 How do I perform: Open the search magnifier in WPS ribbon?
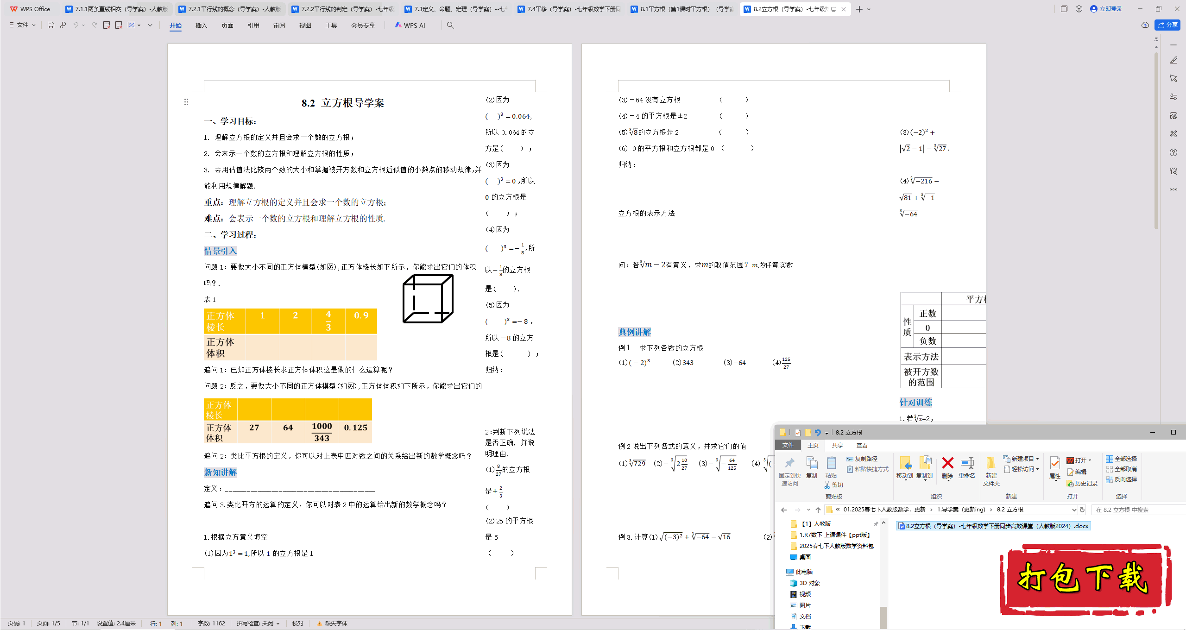tap(450, 25)
